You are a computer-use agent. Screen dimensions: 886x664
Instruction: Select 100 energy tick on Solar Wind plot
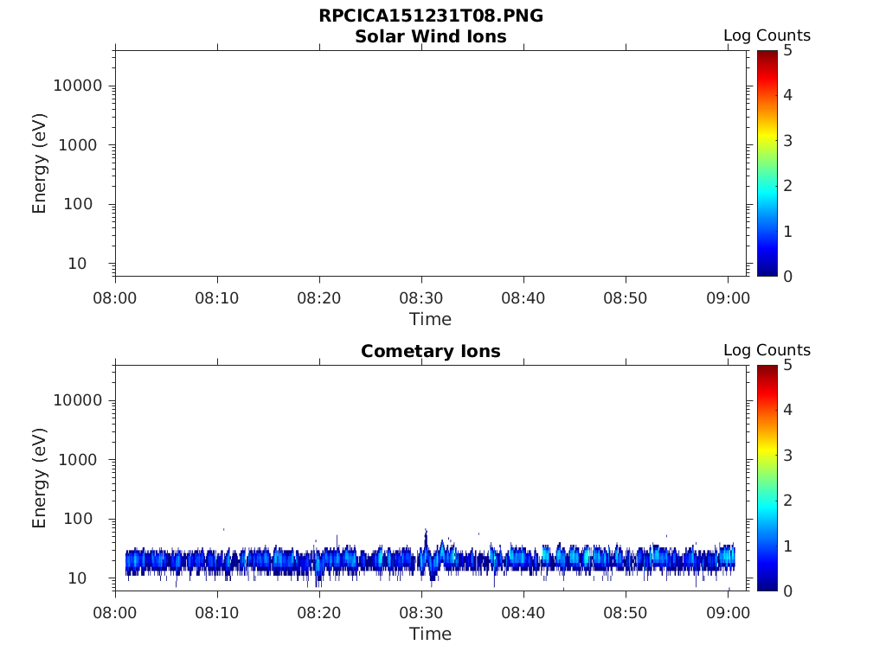pos(78,204)
